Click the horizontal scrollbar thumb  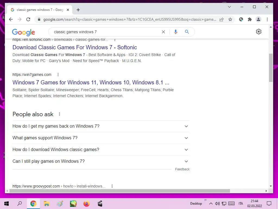(x=120, y=191)
